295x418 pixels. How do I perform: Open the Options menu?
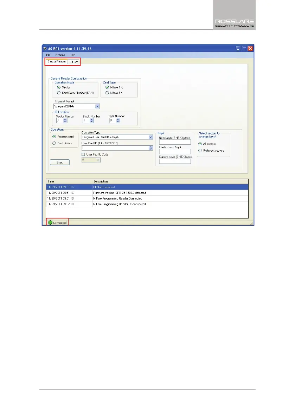[x=60, y=55]
